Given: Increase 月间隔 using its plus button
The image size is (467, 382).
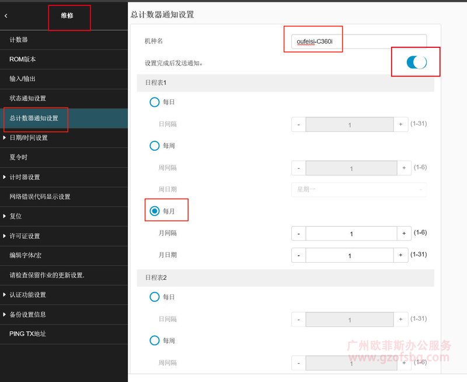Looking at the screenshot, I should 404,233.
